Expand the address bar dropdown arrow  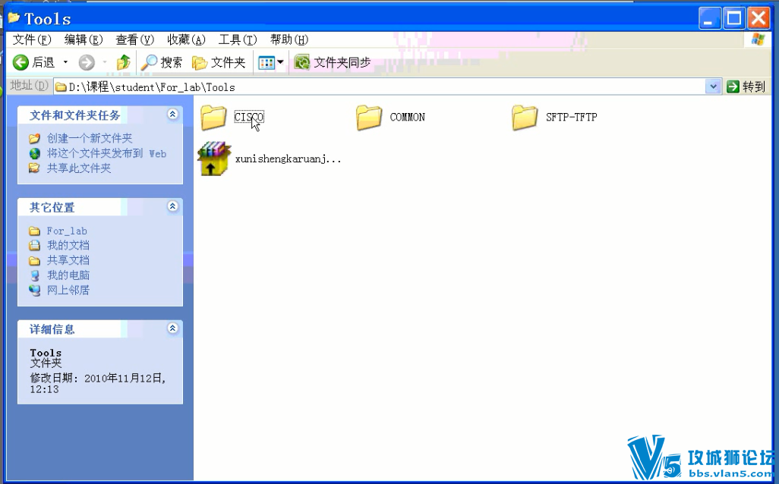point(713,86)
